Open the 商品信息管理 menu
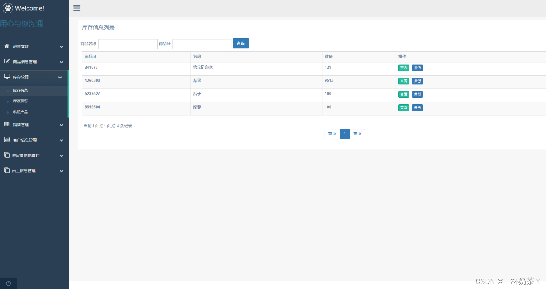 click(34, 62)
